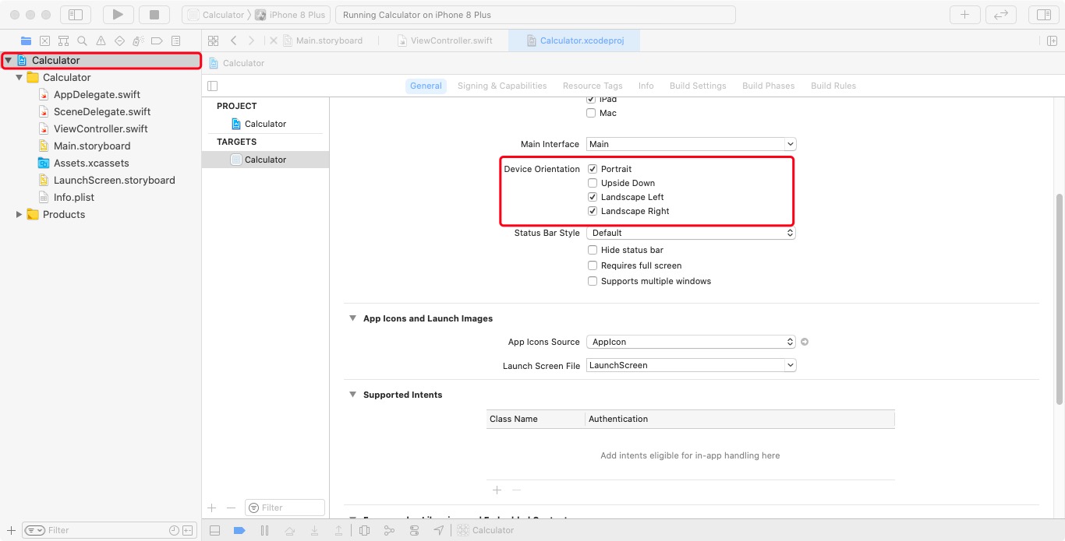Open Debug View Hierarchy
Screen dimensions: 1065x541
click(364, 530)
